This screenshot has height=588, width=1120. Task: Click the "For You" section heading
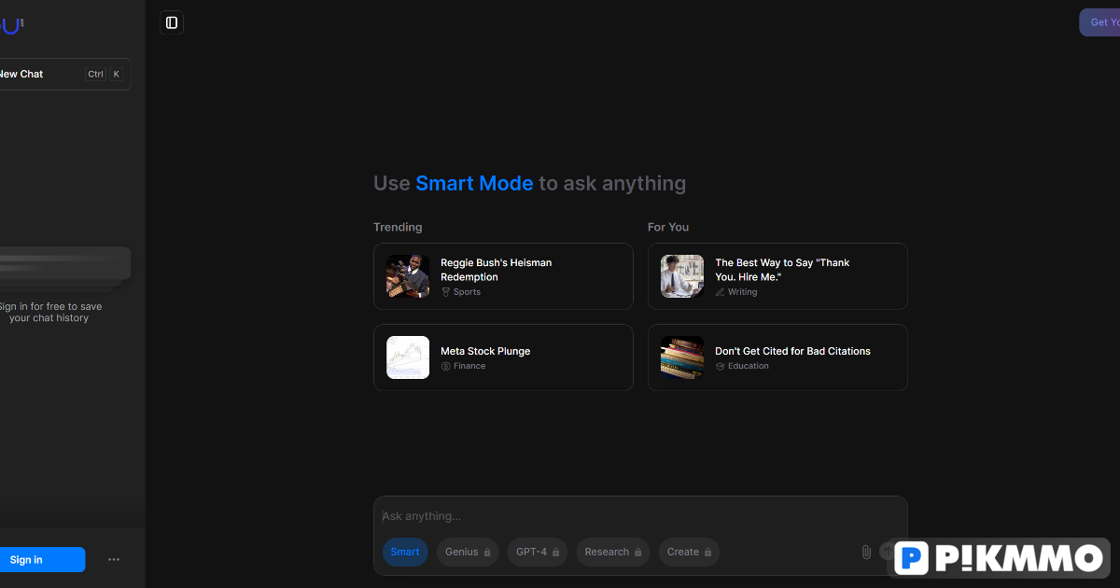[668, 227]
